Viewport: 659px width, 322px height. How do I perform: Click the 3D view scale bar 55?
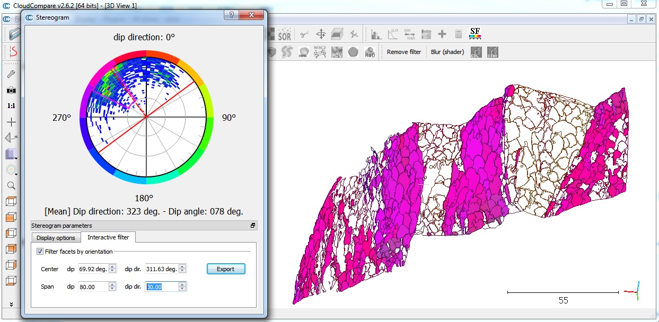point(563,297)
